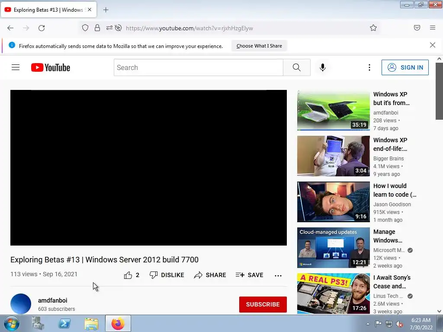
Task: Open a new tab with plus button
Action: 106,10
